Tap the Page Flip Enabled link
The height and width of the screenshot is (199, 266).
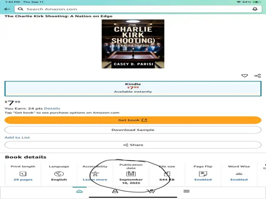[x=203, y=179]
